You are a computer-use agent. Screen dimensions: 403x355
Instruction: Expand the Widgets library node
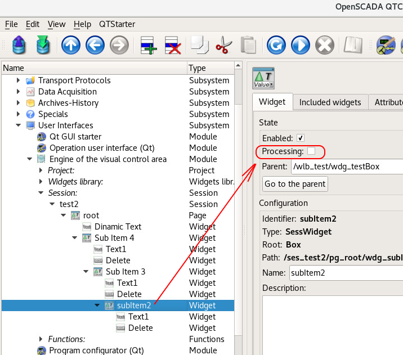click(x=41, y=182)
